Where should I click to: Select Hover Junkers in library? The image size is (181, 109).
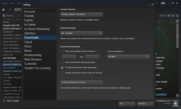click(x=10, y=42)
